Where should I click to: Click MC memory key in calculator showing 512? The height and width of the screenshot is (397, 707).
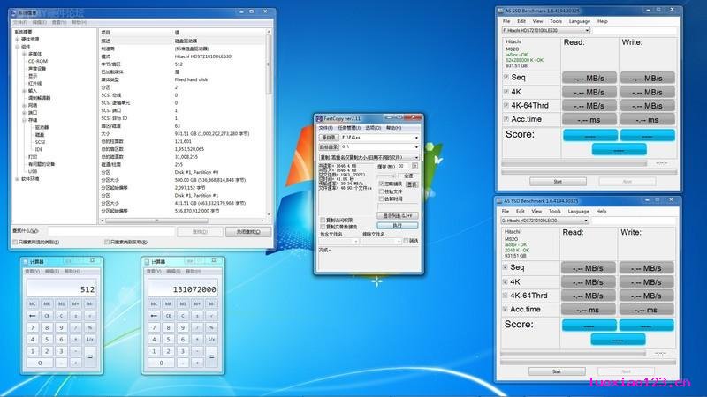coord(33,303)
